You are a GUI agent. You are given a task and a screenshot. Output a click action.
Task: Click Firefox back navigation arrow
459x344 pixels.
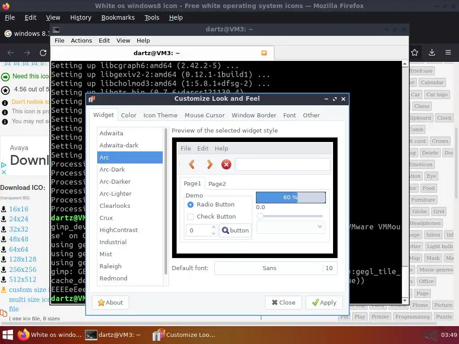pyautogui.click(x=11, y=53)
